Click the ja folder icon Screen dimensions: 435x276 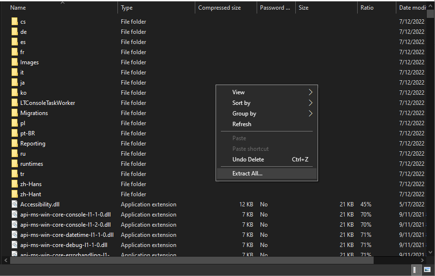click(x=14, y=82)
